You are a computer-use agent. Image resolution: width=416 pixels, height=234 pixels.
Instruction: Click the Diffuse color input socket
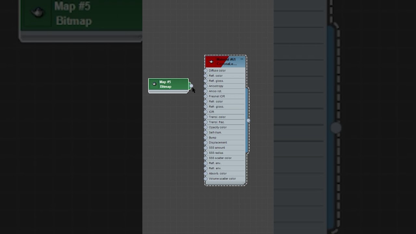point(205,71)
